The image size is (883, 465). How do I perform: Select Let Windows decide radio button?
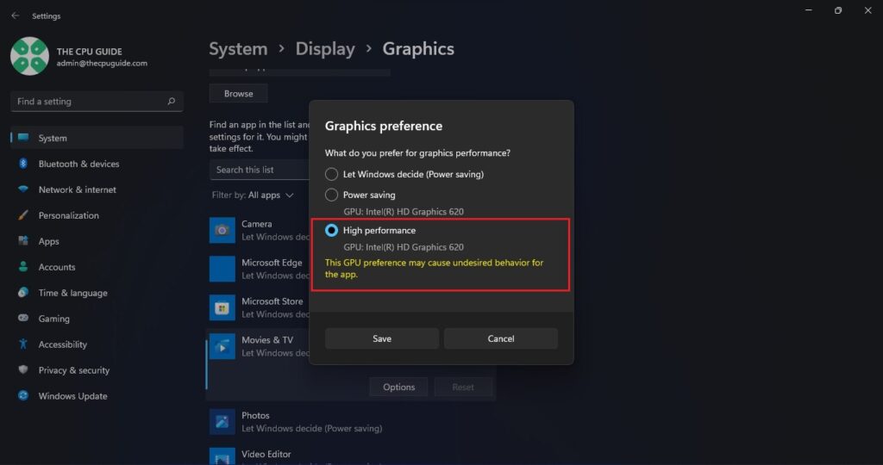pos(332,174)
